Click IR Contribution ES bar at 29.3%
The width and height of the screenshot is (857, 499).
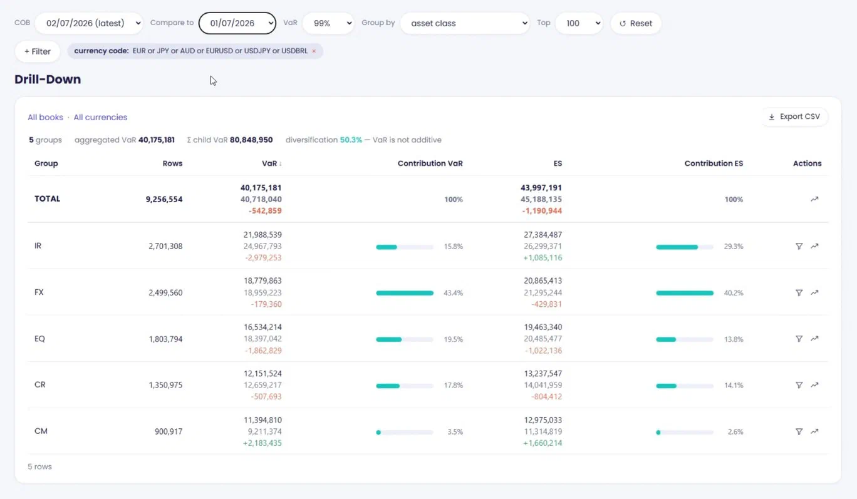[685, 247]
